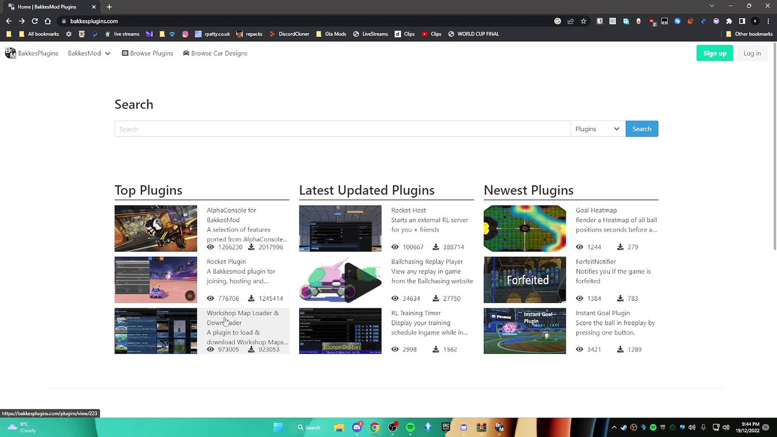Open the AlphaConsole for BakkesMod plugin
This screenshot has width=777, height=437.
[231, 215]
